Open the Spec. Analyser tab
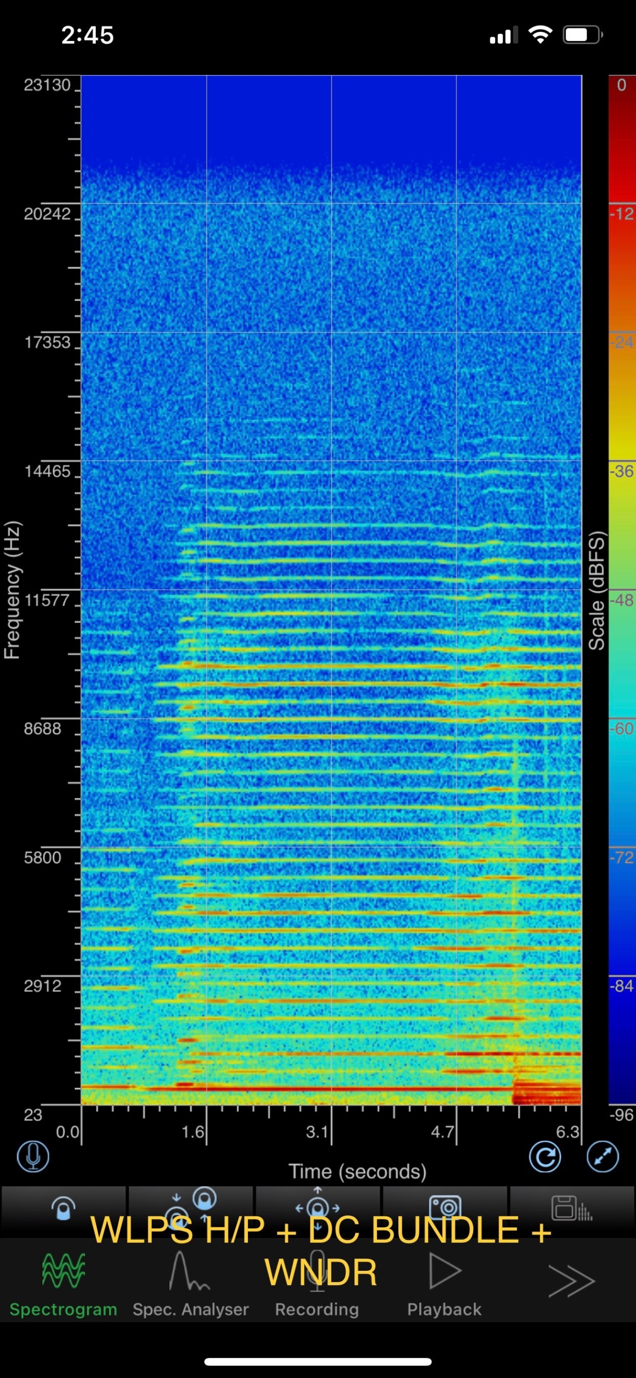Viewport: 636px width, 1378px height. pyautogui.click(x=191, y=1284)
